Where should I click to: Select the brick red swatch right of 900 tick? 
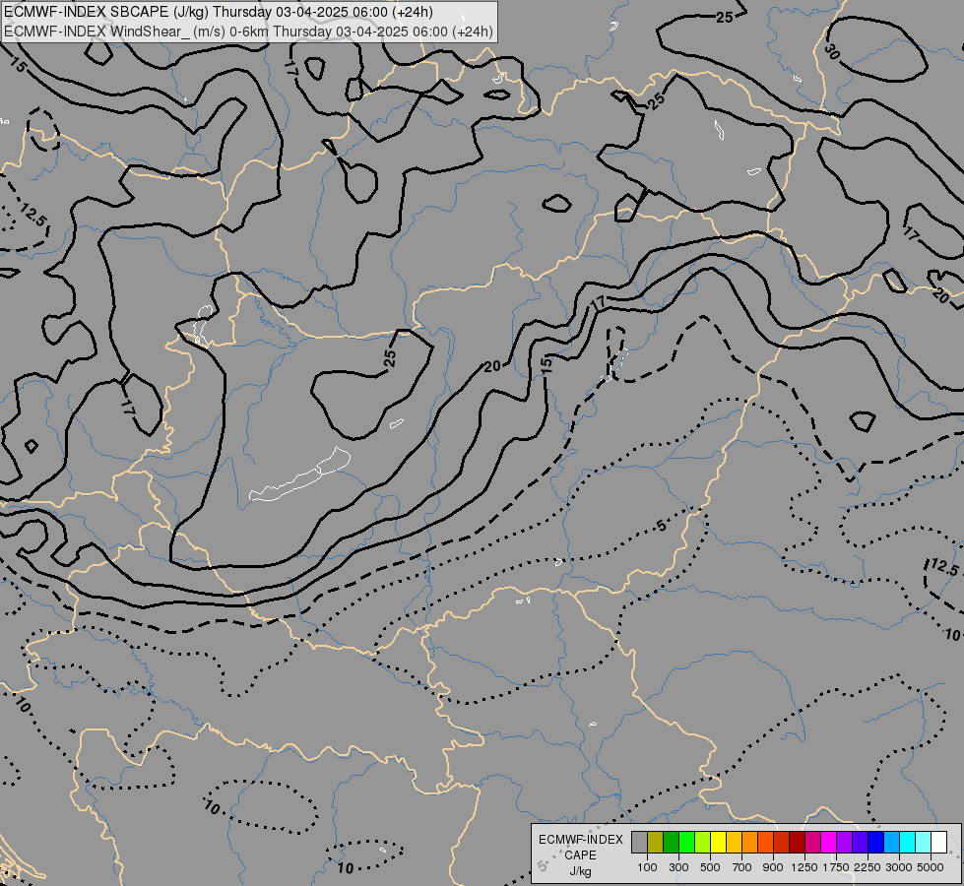coord(782,842)
